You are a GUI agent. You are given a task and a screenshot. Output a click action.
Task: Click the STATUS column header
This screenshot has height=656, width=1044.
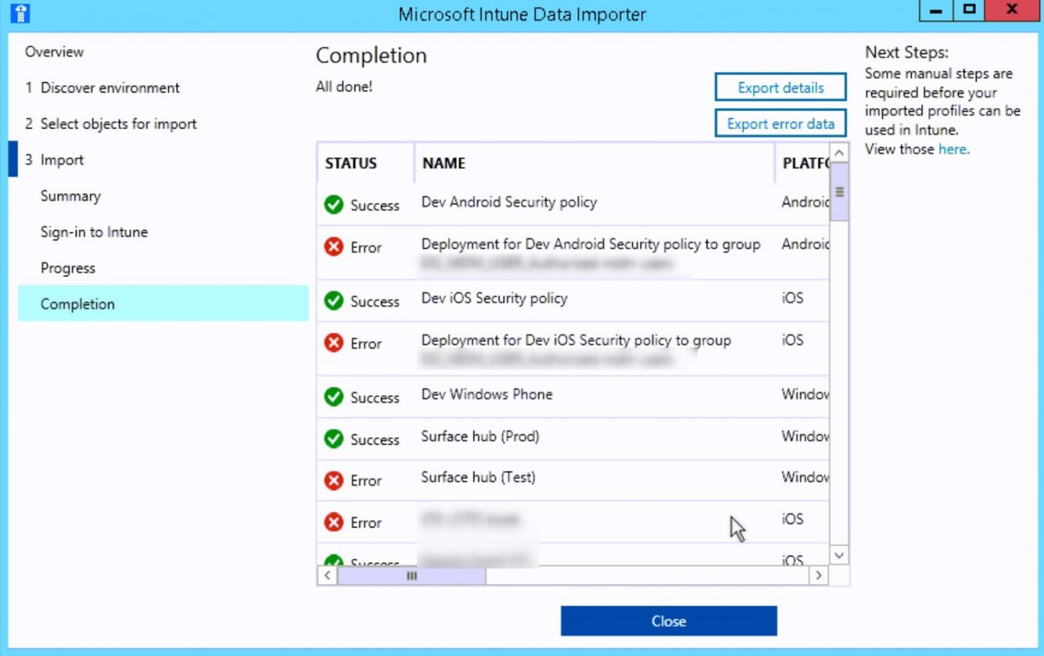click(350, 163)
